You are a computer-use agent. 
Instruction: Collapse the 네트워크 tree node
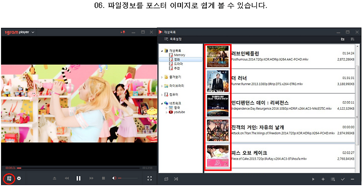[x=162, y=103]
